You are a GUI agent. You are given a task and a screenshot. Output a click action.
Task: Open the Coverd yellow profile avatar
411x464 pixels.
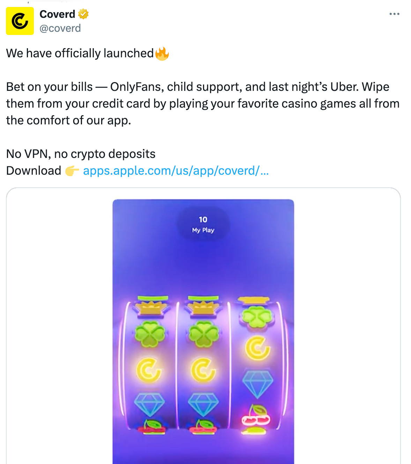tap(20, 21)
